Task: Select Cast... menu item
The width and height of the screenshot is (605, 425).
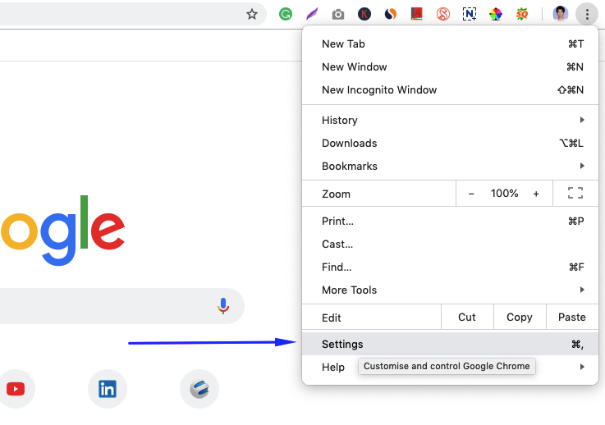Action: (x=450, y=244)
